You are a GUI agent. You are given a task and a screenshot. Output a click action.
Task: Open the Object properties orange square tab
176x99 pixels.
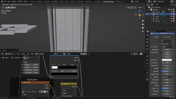(147, 60)
